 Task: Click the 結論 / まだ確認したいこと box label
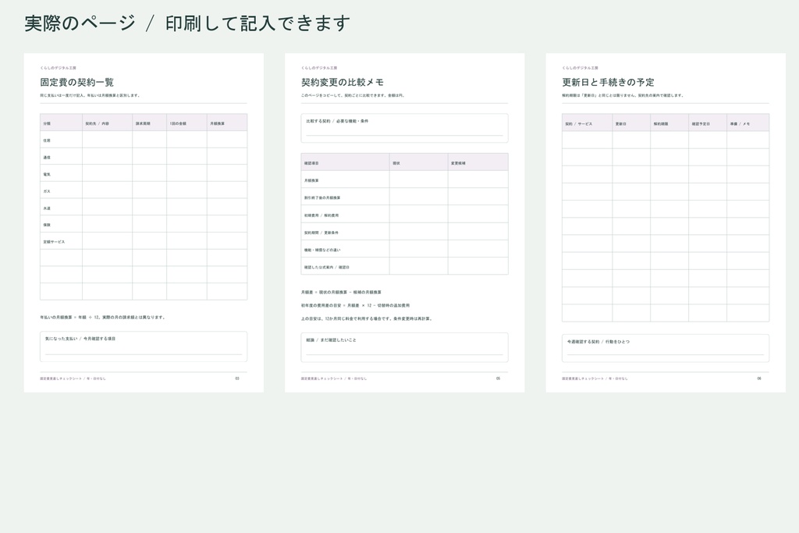[x=331, y=340]
